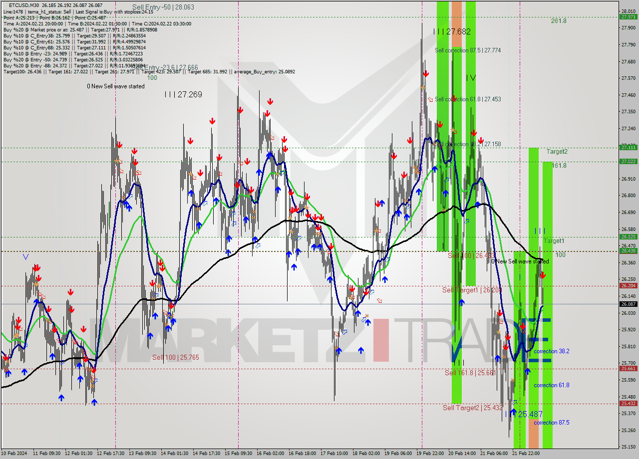The width and height of the screenshot is (639, 459).
Task: Click the '18 Feb 02:00' time axis label
Action: tap(365, 454)
